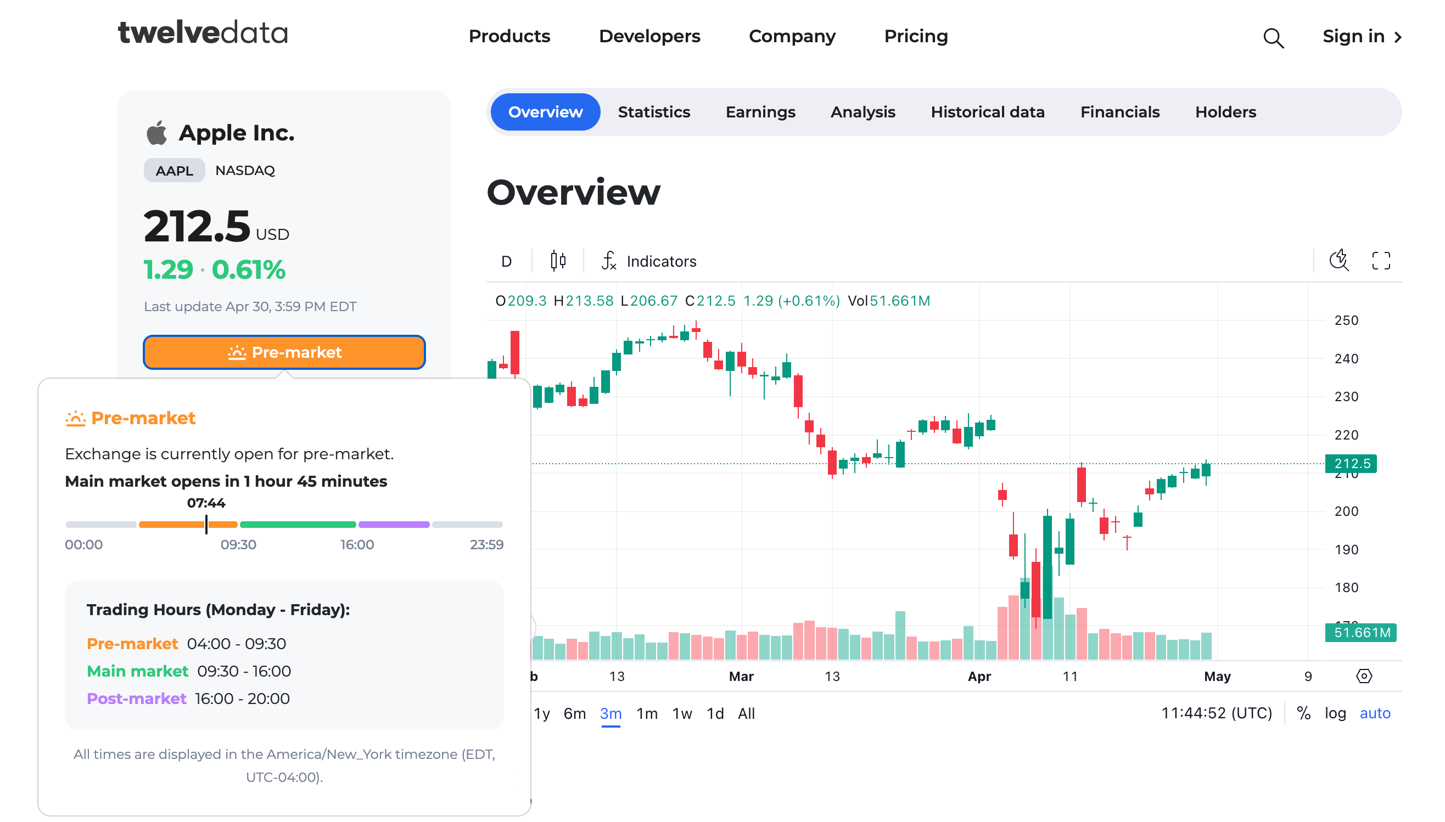1445x822 pixels.
Task: Open the D interval dropdown
Action: click(507, 261)
